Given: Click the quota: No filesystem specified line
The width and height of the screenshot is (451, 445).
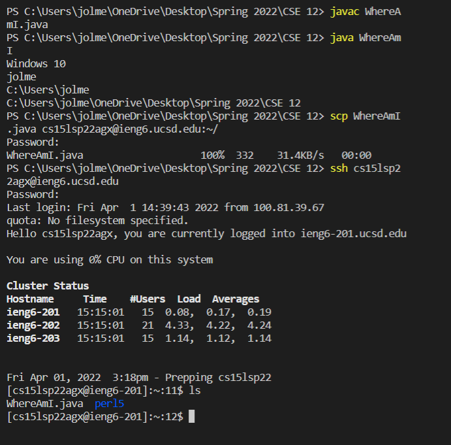Looking at the screenshot, I should coord(97,220).
